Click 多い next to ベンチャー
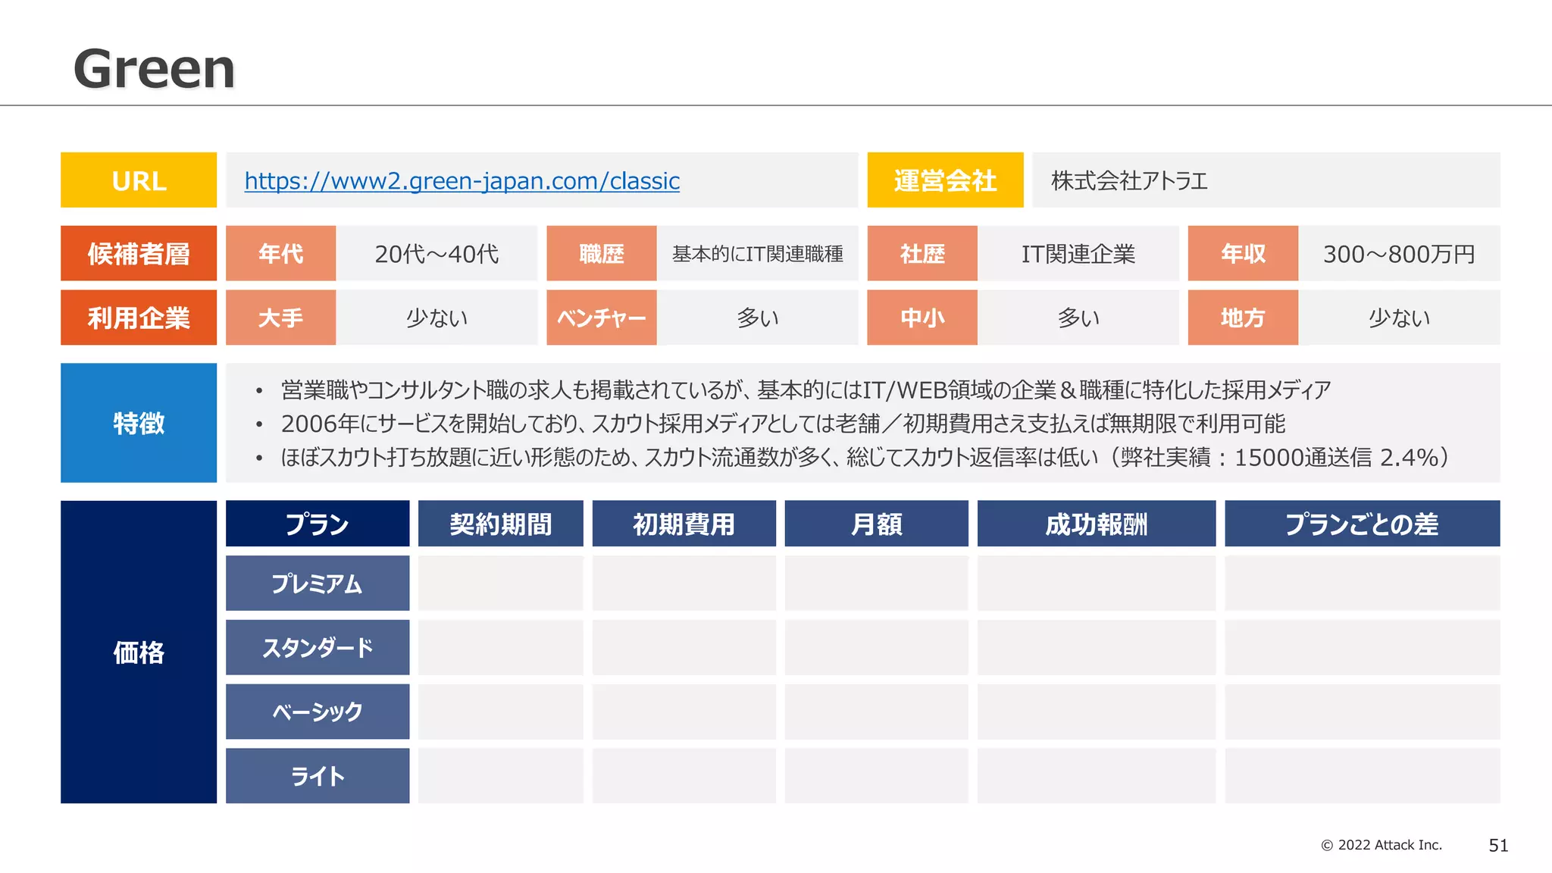1552x873 pixels. [x=758, y=318]
